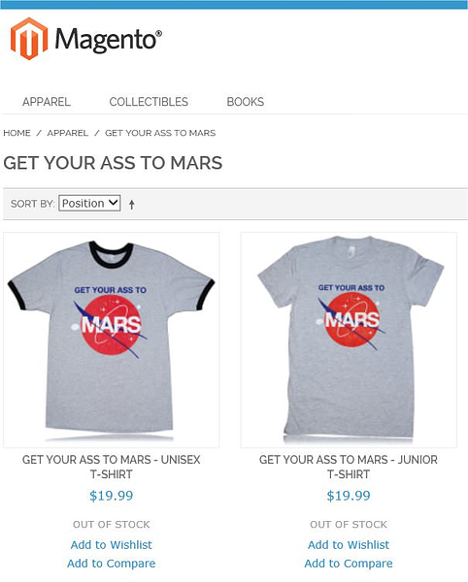The image size is (468, 582).
Task: Add Junior T-Shirt to Wishlist
Action: (x=349, y=545)
